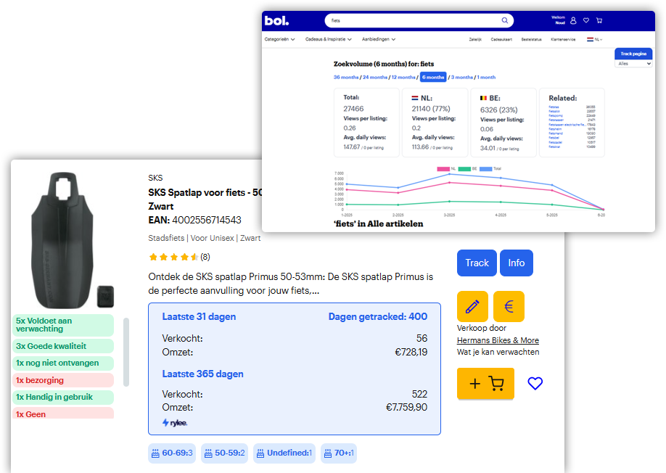Click the total search volume 27466
The image size is (666, 473).
(x=353, y=109)
